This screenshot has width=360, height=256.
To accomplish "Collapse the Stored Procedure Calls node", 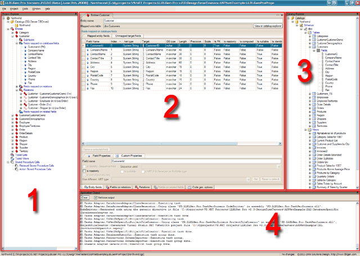I will point(8,162).
